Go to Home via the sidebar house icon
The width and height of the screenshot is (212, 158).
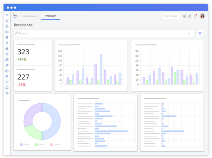pyautogui.click(x=7, y=21)
